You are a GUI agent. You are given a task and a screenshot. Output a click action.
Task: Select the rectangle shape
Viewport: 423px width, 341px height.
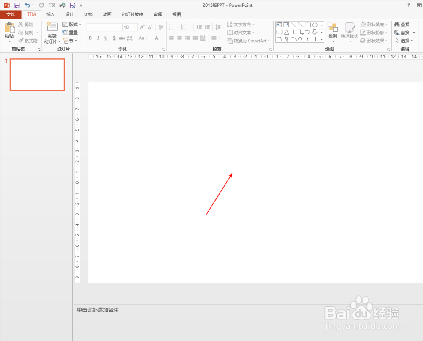308,25
